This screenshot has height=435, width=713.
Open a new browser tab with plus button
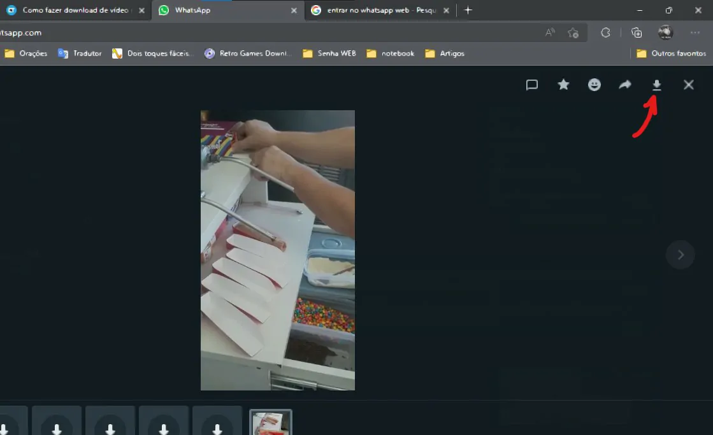coord(468,10)
